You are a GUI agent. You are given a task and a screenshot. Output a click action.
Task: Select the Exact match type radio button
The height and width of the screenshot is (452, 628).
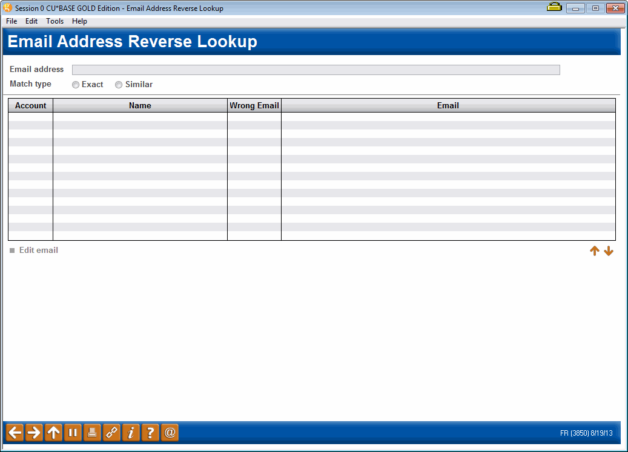[x=76, y=84]
